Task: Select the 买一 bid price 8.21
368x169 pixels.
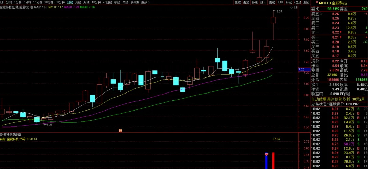Action: tap(336, 37)
